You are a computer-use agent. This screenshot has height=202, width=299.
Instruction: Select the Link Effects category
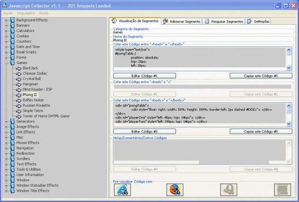(26, 132)
